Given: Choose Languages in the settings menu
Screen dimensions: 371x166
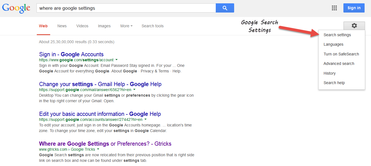Looking at the screenshot, I should coord(333,44).
